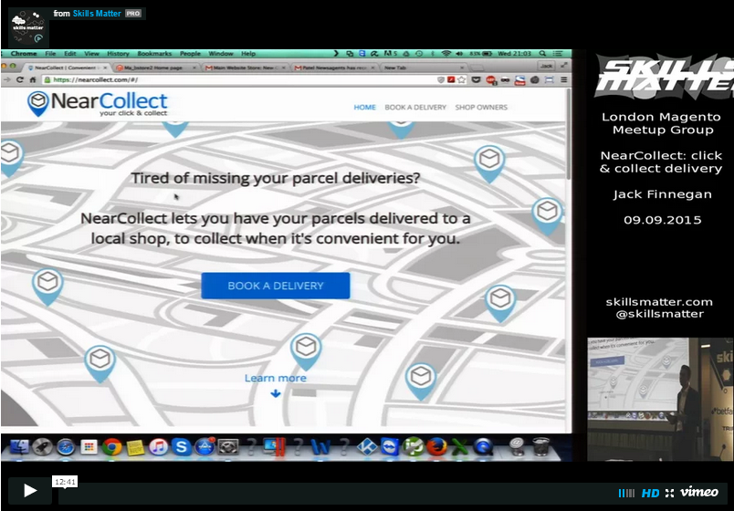Open the Vimeo logo link
Screen dimensions: 734x511
(x=699, y=492)
